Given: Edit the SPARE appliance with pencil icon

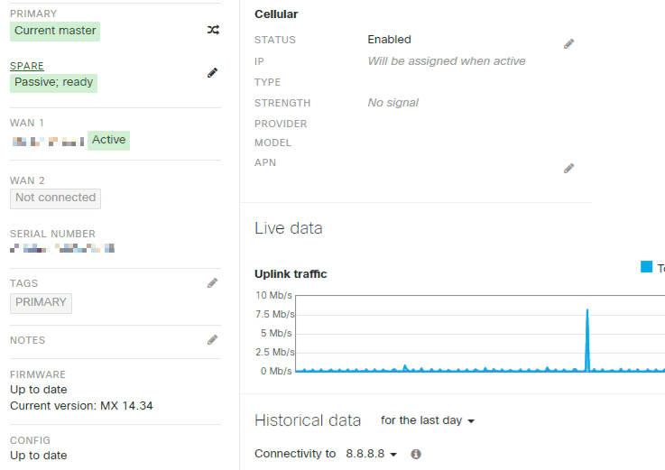Looking at the screenshot, I should 213,72.
